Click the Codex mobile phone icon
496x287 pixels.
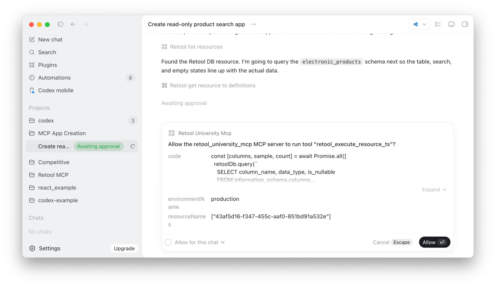pyautogui.click(x=32, y=90)
